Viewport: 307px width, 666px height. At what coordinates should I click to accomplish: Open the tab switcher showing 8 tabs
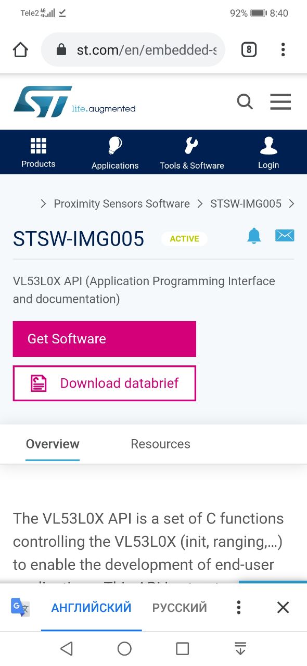tap(249, 50)
